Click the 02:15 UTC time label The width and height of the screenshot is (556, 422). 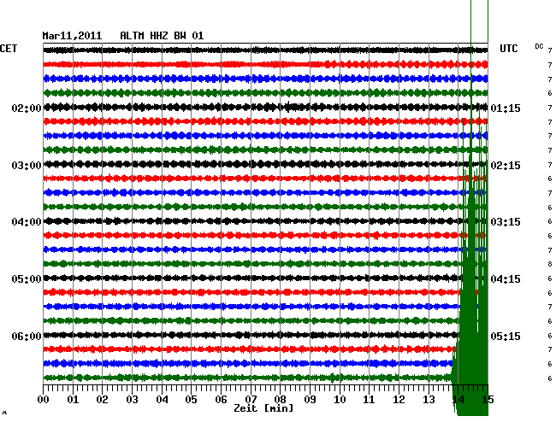[506, 166]
